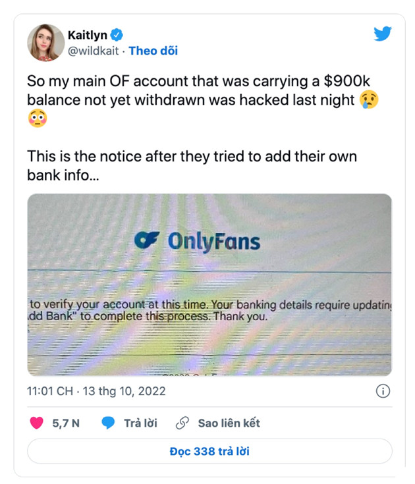Follow the account via Theo dõi

153,51
